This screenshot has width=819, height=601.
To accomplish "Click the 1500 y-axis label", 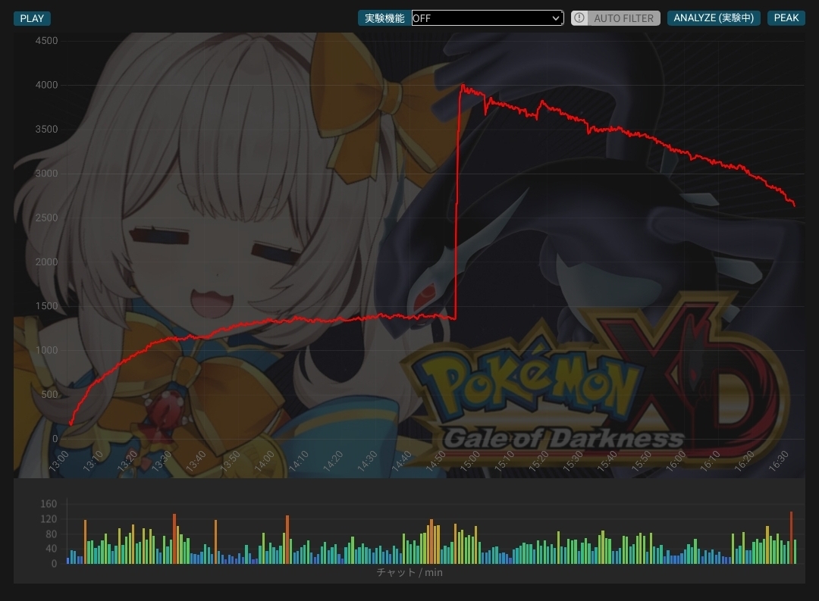I will click(46, 306).
